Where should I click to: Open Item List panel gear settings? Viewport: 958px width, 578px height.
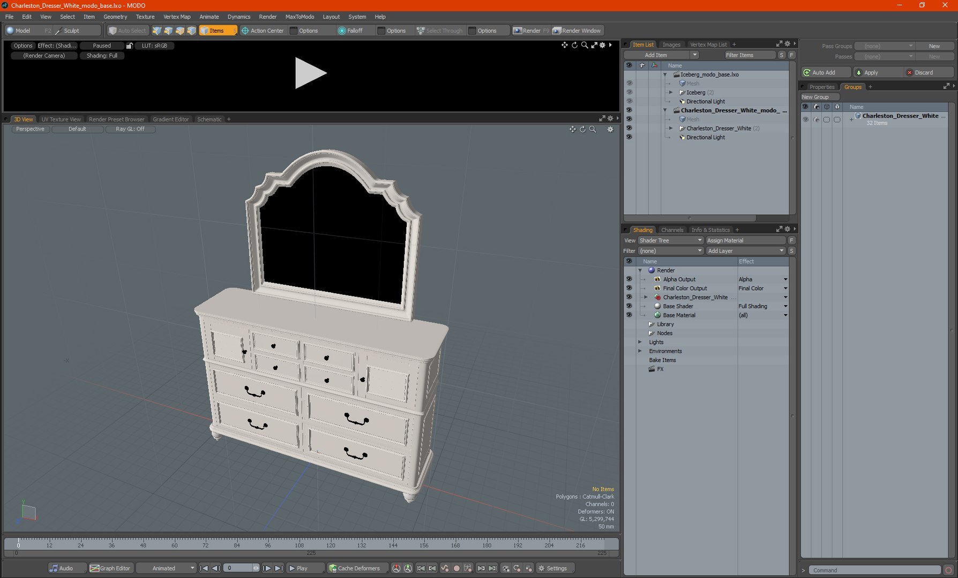coord(787,44)
